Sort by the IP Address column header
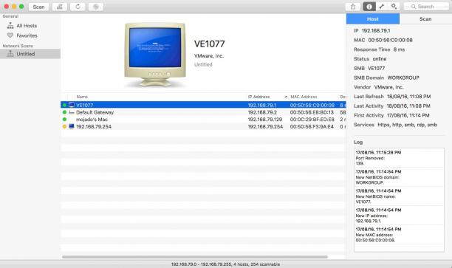Viewport: 452px width, 268px height. 258,97
